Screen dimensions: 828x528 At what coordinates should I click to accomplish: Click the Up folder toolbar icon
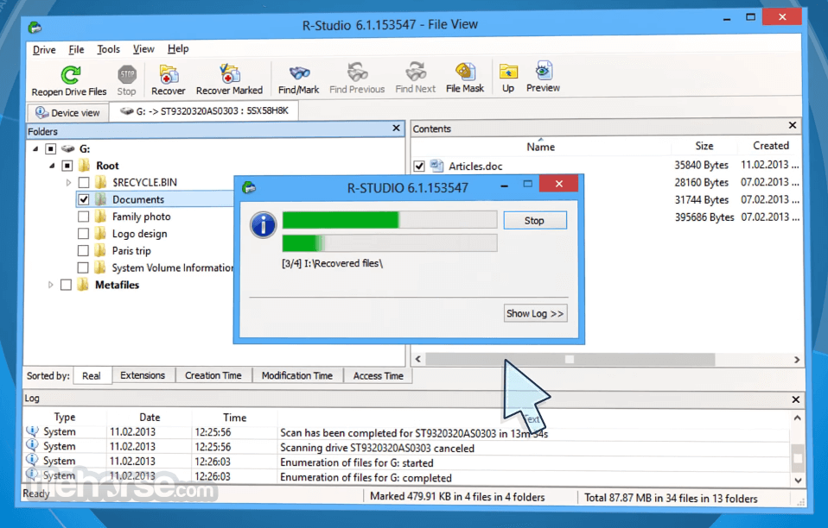(508, 72)
